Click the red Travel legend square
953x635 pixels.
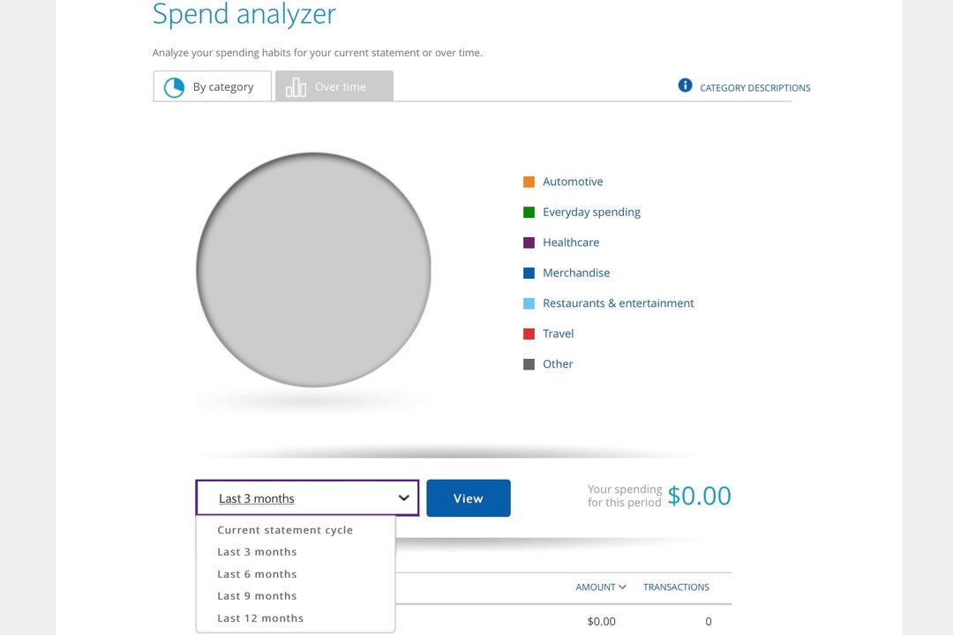click(x=529, y=333)
